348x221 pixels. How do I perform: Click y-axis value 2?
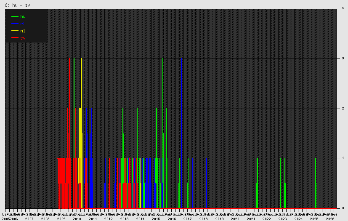343,108
